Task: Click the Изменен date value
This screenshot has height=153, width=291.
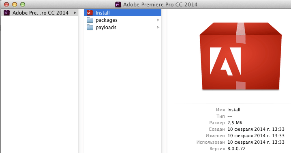Action: coord(256,136)
